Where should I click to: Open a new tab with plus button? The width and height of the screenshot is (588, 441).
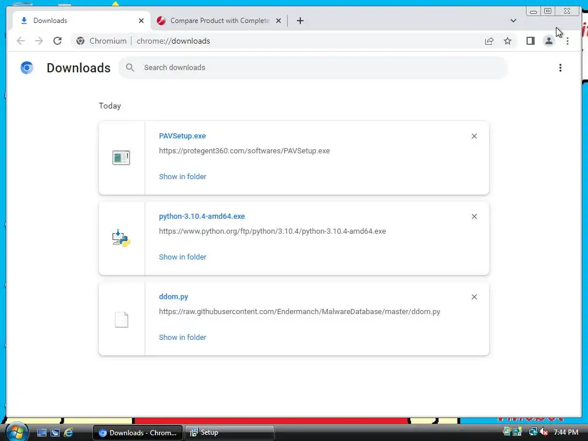[300, 21]
